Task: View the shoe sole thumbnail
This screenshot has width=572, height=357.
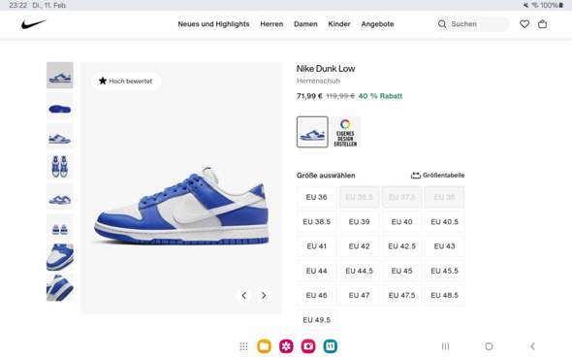Action: point(60,106)
